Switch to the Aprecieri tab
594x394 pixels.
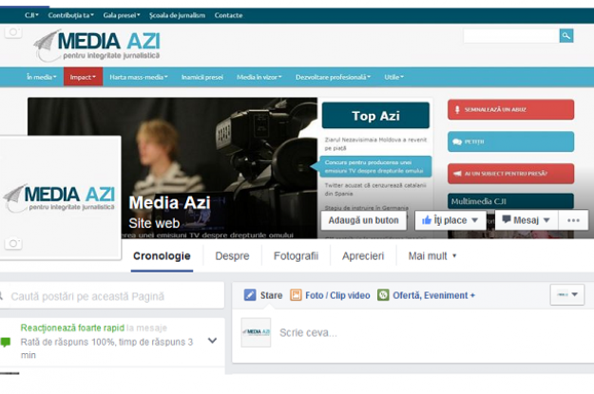tap(363, 256)
